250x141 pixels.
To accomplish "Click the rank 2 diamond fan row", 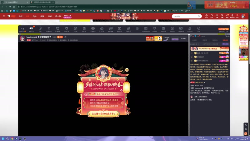I will 210,57.
